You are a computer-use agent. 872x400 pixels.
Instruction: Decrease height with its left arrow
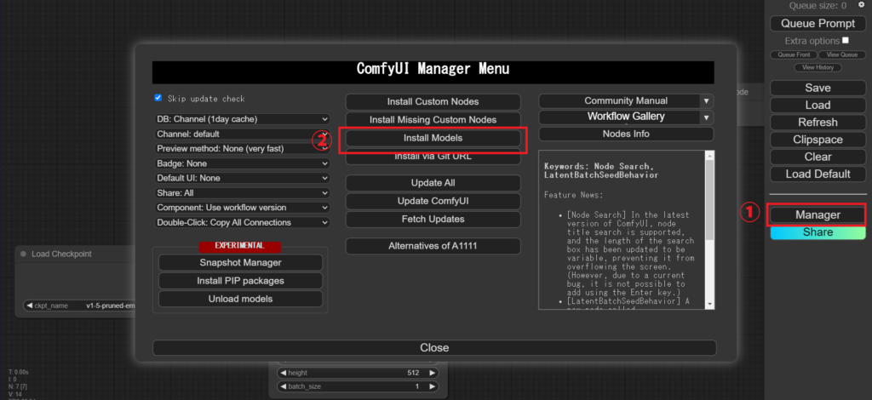coord(283,372)
